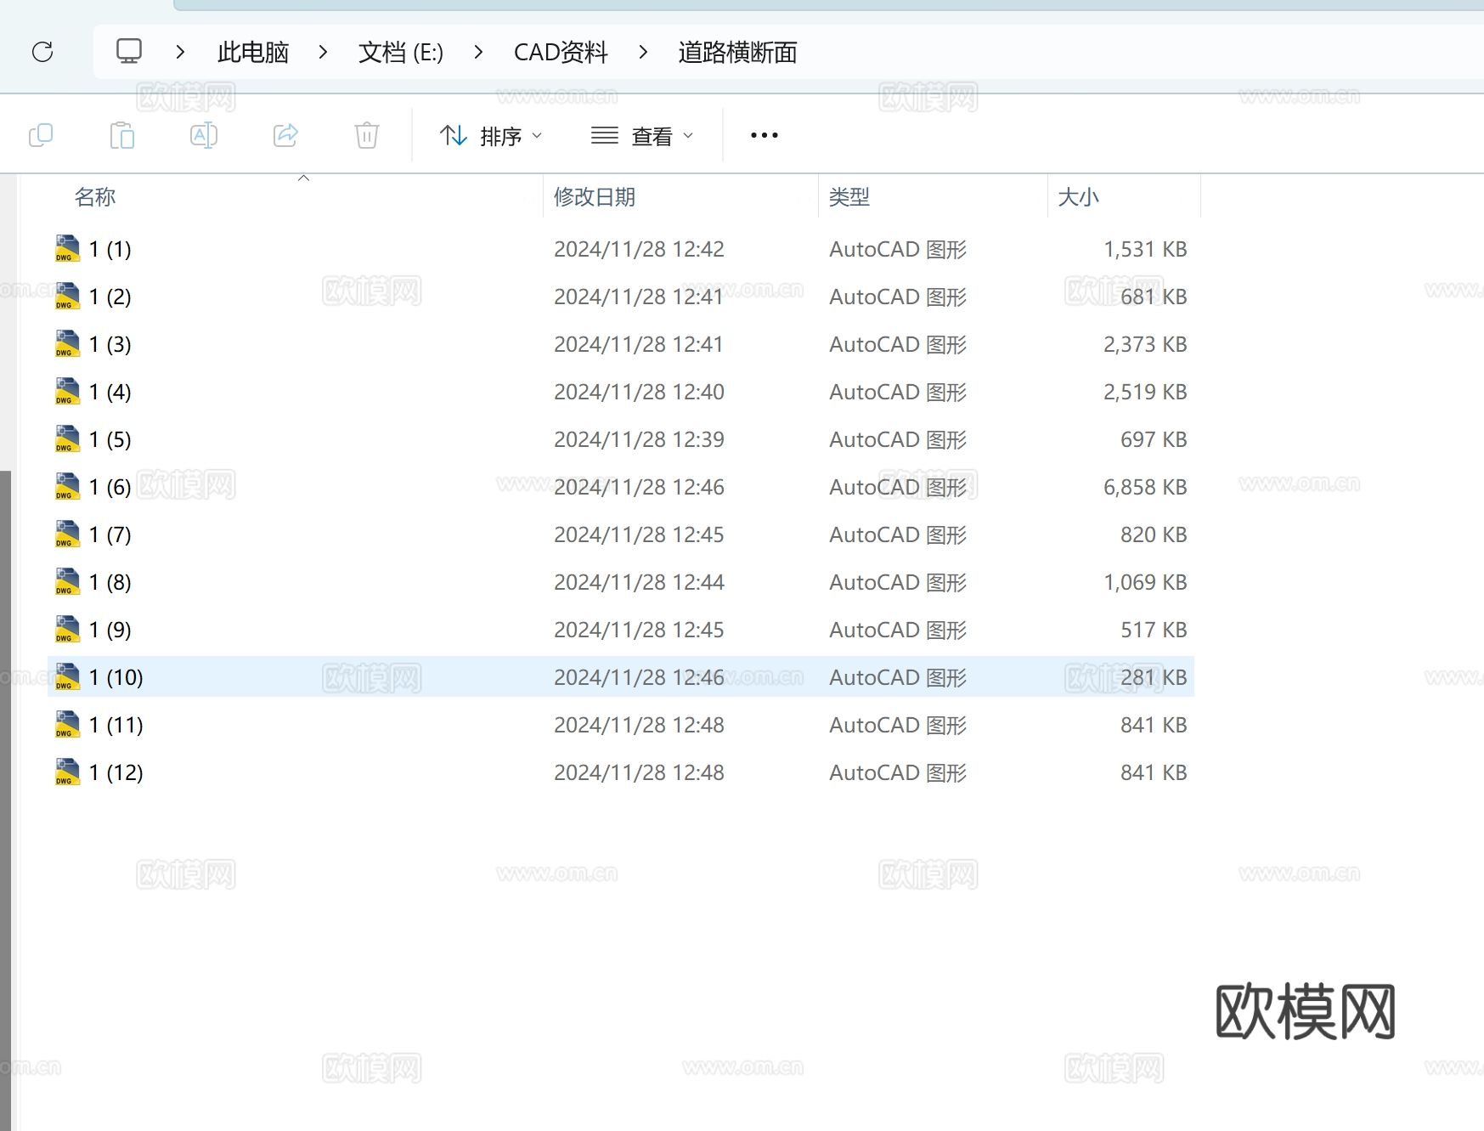Navigate to CAD资料 in breadcrumb

(x=561, y=53)
